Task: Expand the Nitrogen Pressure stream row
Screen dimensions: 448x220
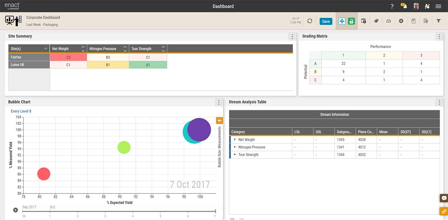Action: (x=235, y=147)
